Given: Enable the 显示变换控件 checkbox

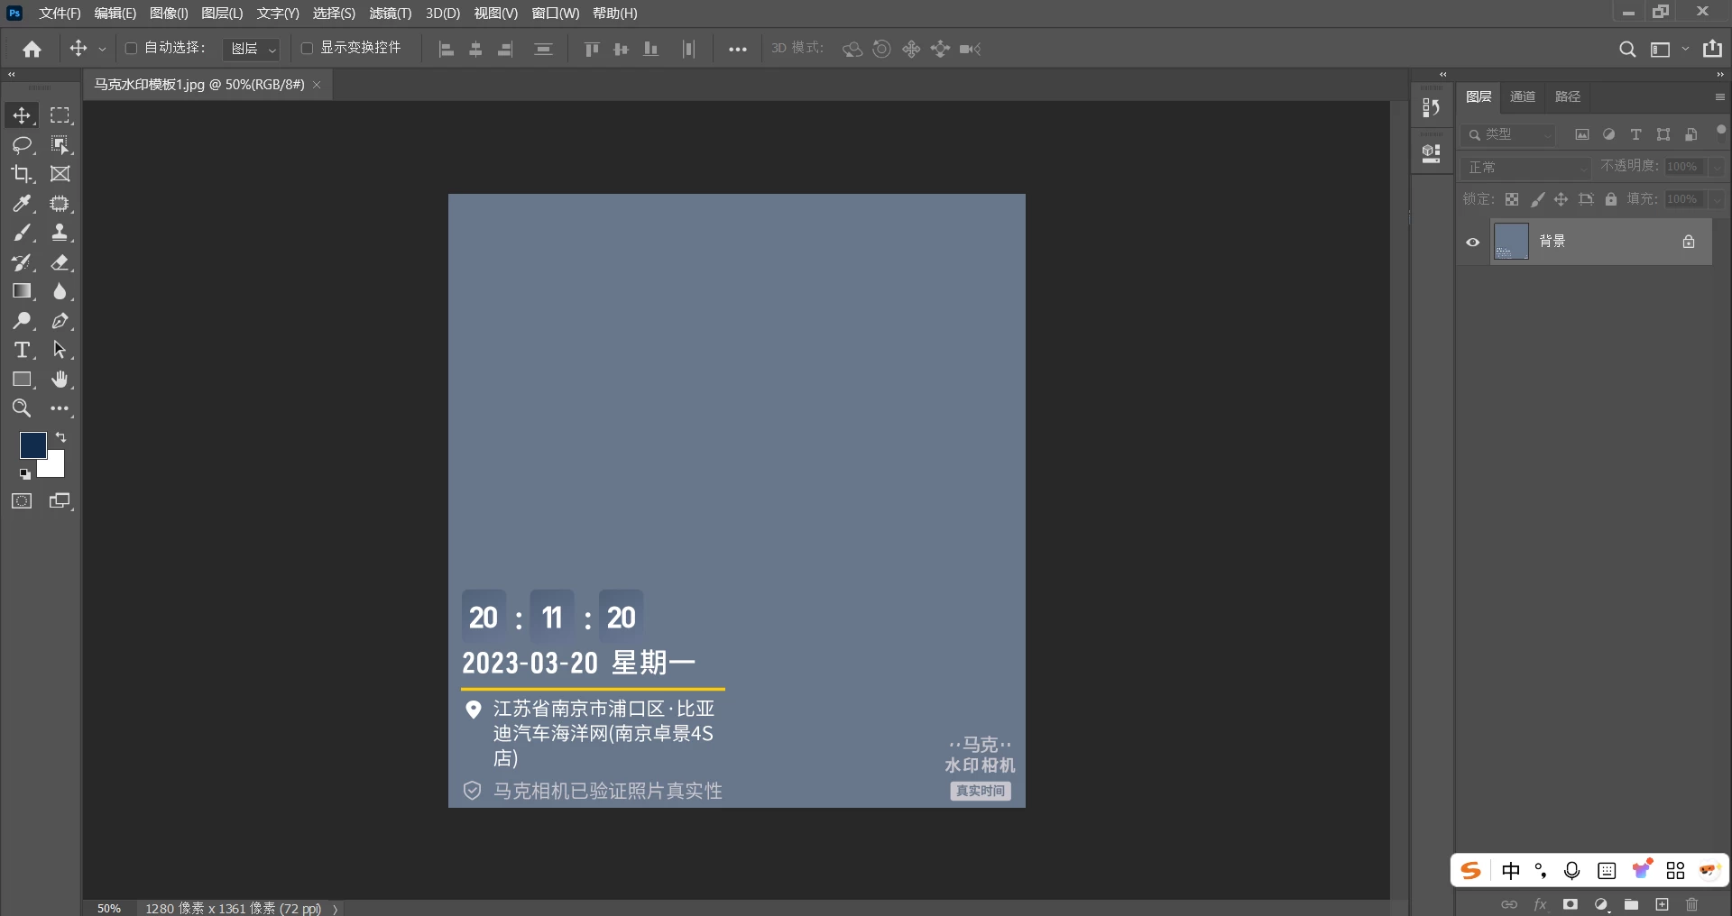Looking at the screenshot, I should coord(307,49).
